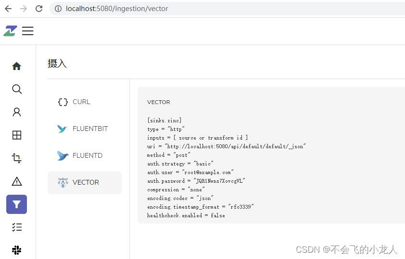Reload the page with the refresh icon
This screenshot has width=405, height=259.
pyautogui.click(x=39, y=9)
